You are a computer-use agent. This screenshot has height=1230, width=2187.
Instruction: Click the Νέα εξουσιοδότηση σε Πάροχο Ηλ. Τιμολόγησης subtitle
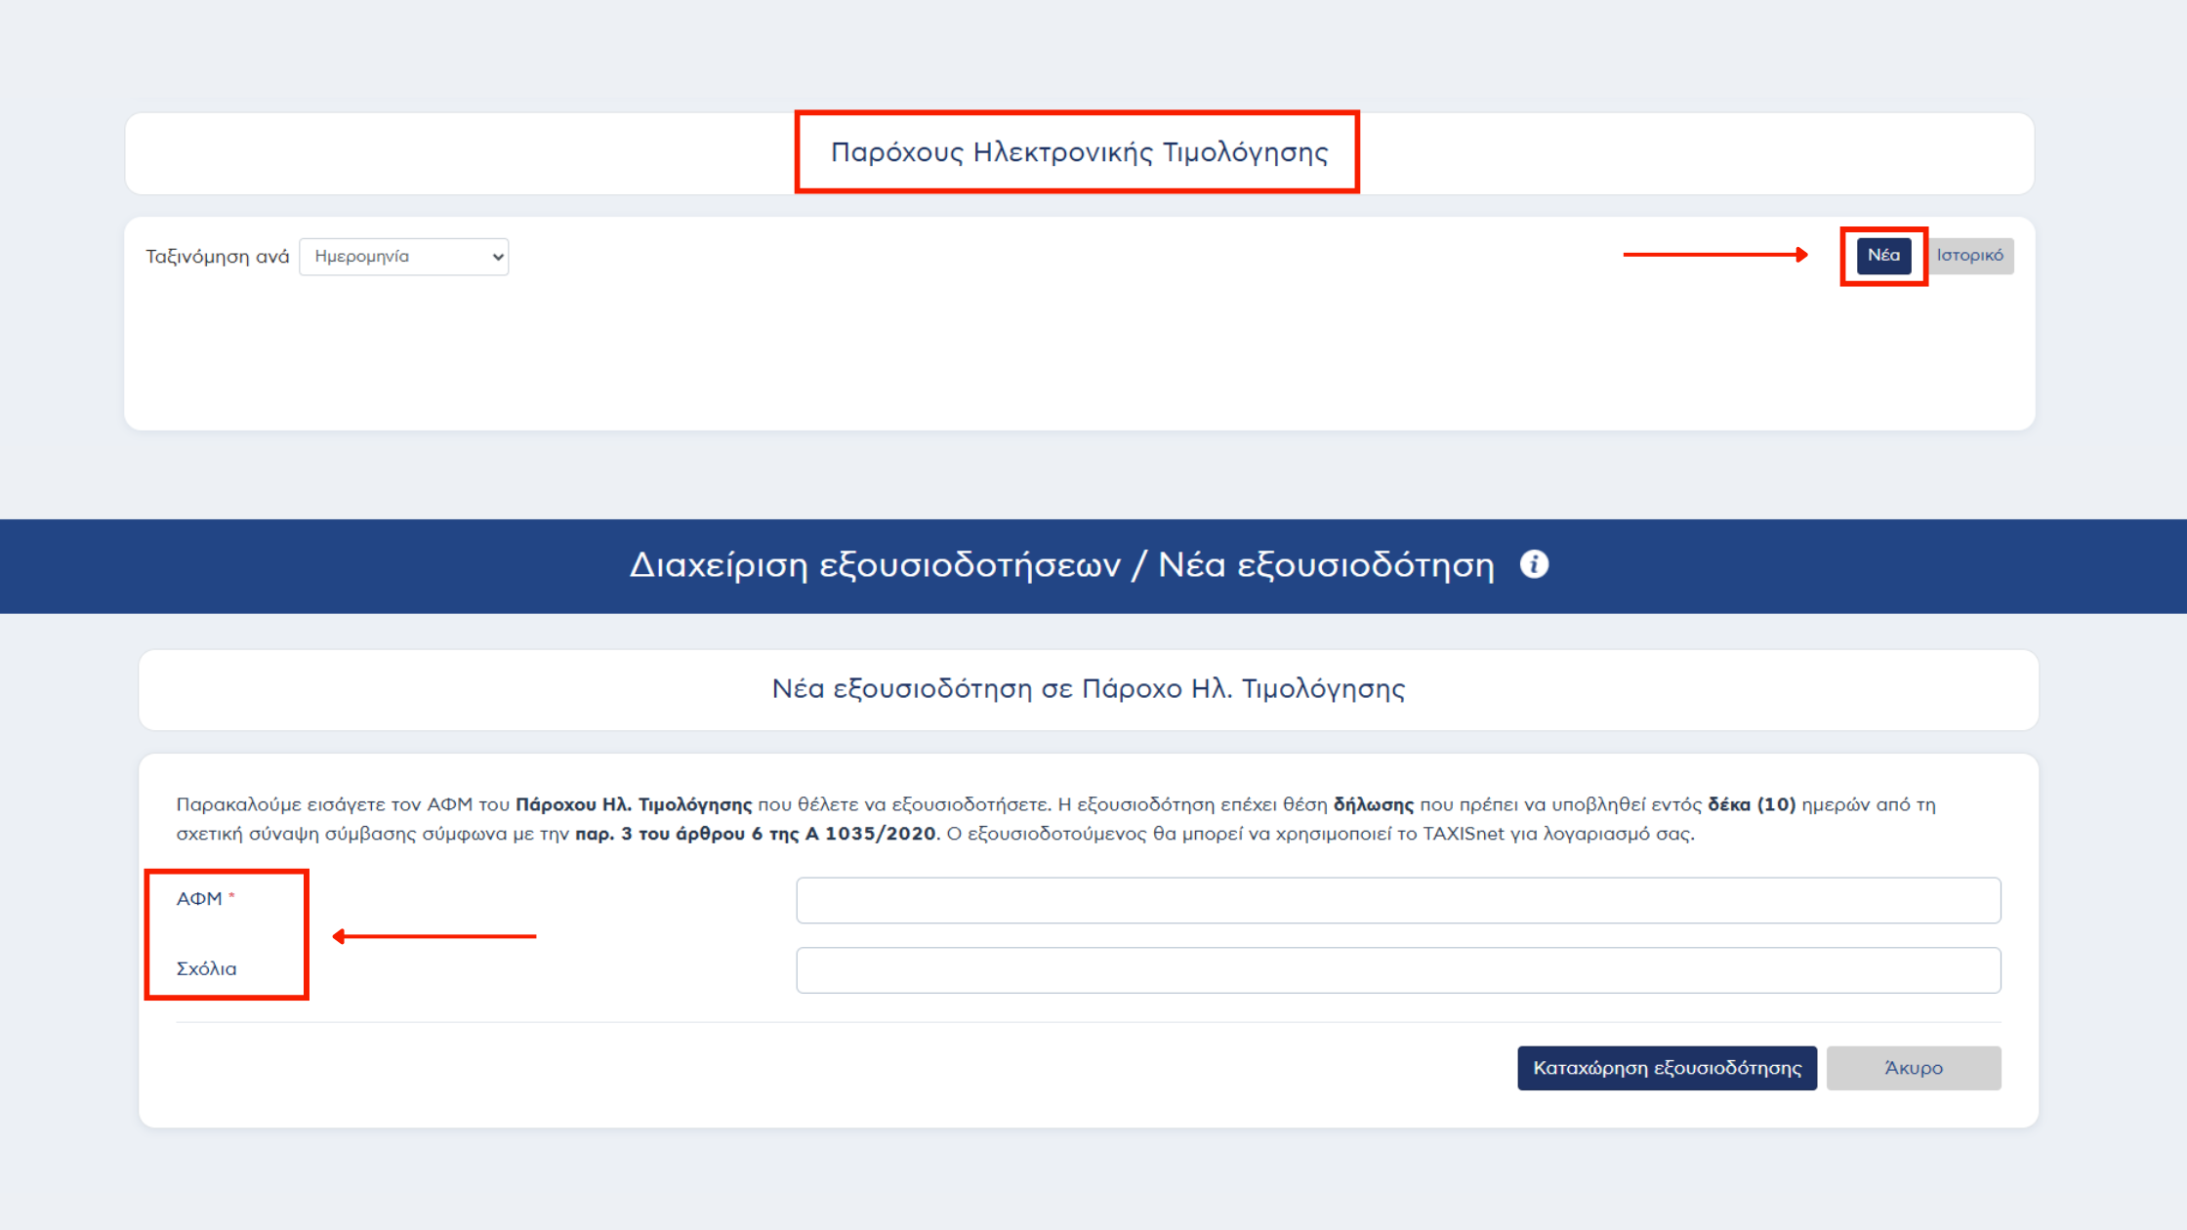click(1089, 689)
